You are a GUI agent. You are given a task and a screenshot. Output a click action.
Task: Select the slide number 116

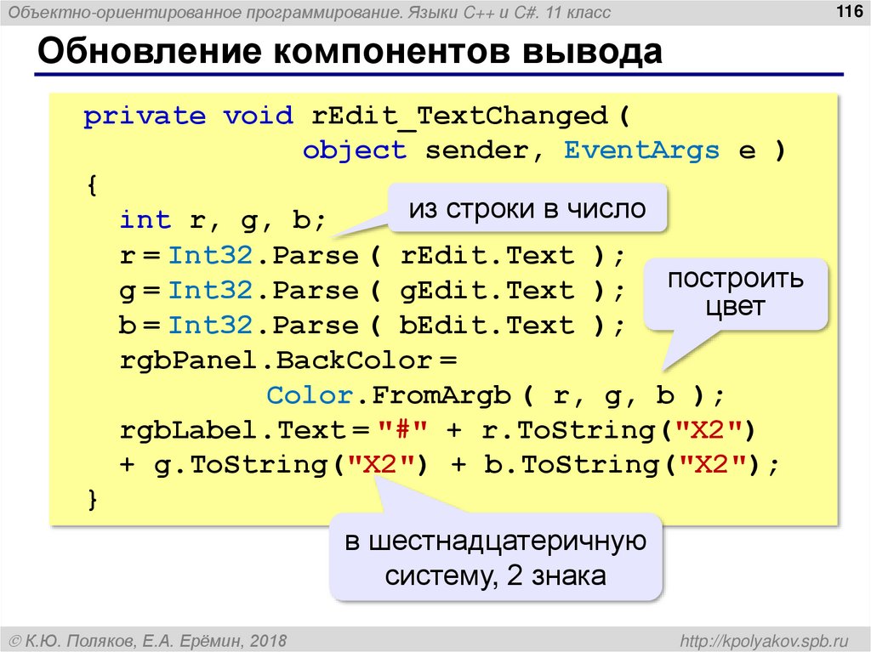850,11
